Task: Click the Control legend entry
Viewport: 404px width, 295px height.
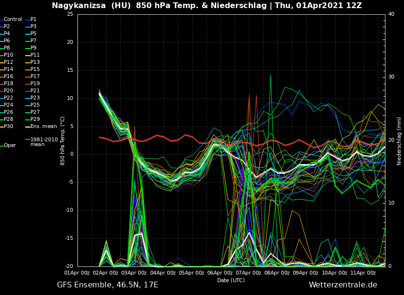Action: tap(12, 20)
